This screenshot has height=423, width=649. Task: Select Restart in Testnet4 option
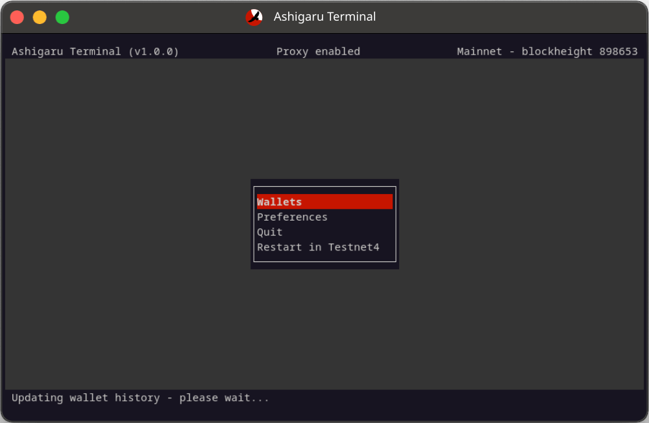[318, 247]
